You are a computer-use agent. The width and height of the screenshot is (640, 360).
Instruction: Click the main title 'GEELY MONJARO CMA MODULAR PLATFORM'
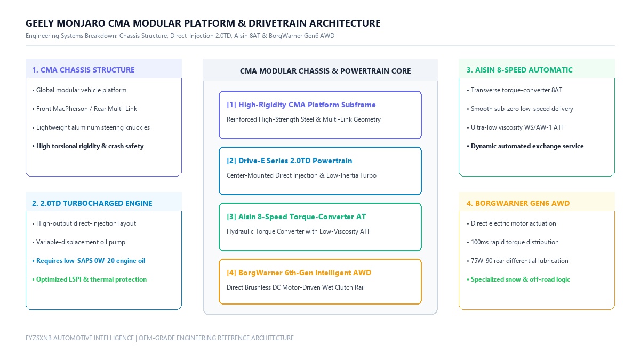coord(203,23)
